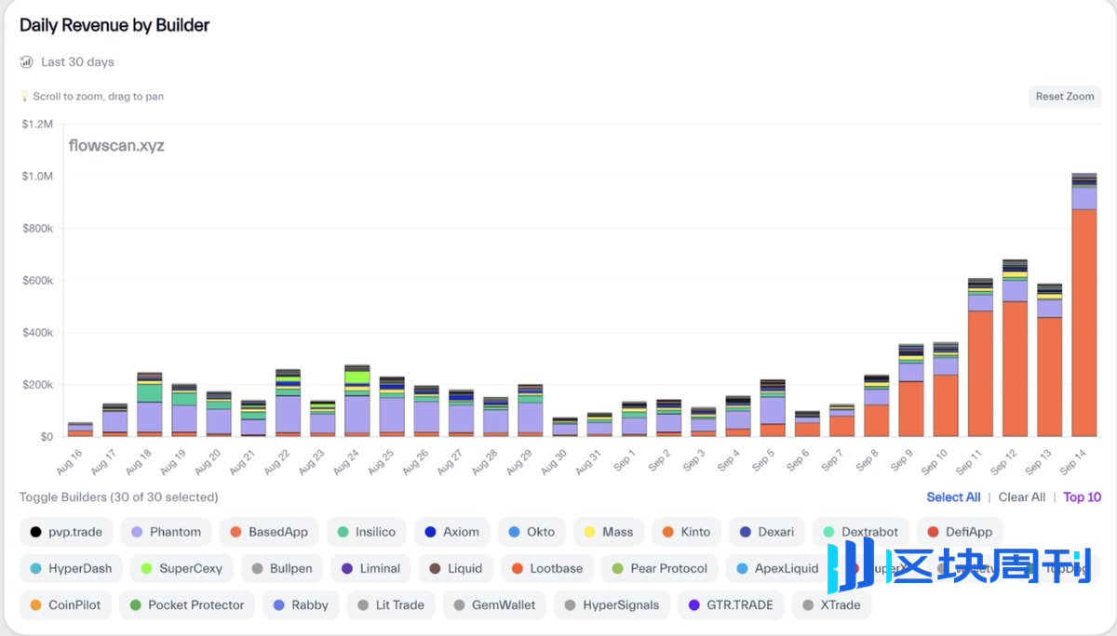
Task: Hide the Okto builder series
Action: point(532,532)
